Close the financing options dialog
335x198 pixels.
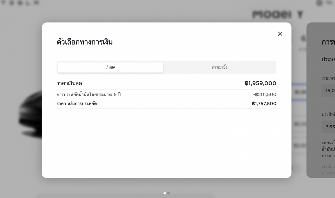tap(280, 34)
